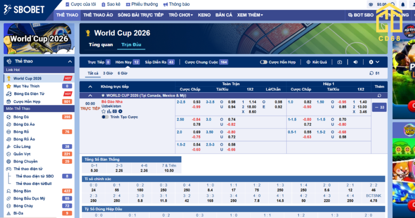Open Phiếu thưởng voucher link
The width and height of the screenshot is (415, 218).
click(141, 4)
